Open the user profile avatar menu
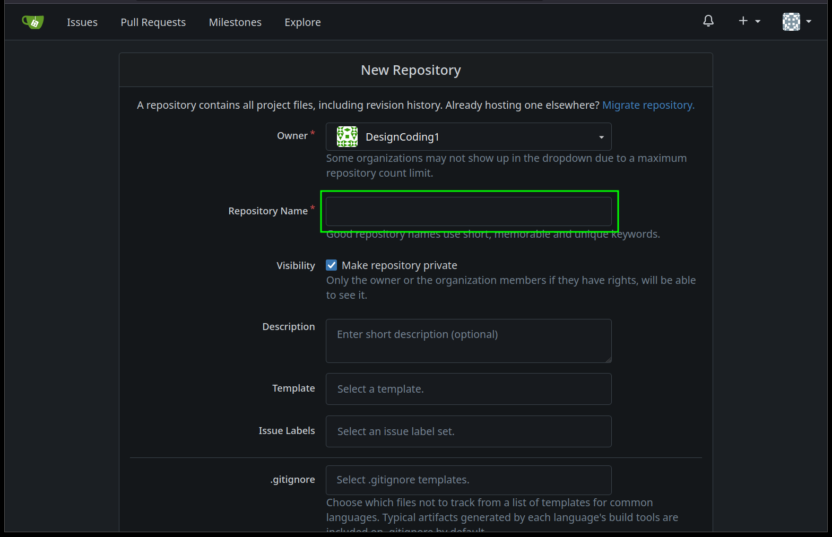 tap(791, 22)
